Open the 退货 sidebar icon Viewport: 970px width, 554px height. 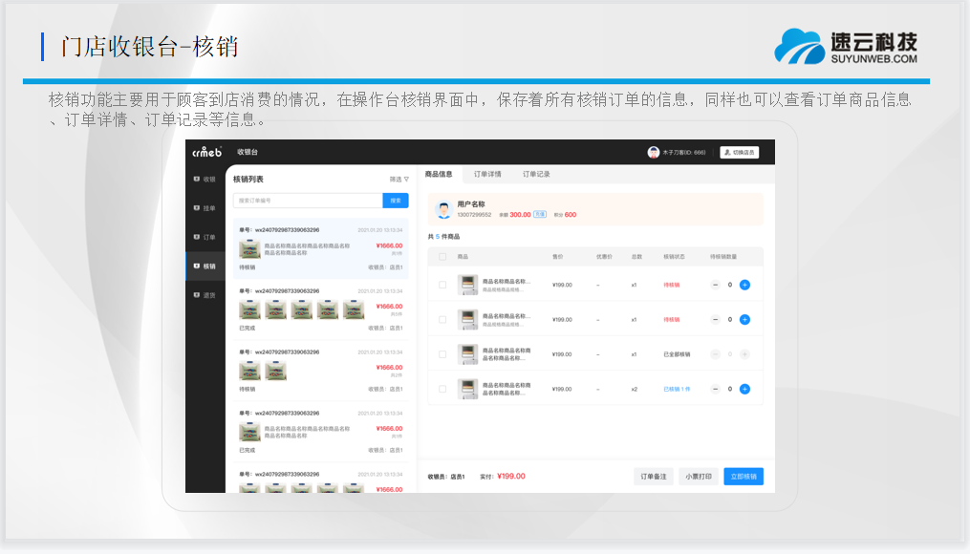(x=197, y=295)
